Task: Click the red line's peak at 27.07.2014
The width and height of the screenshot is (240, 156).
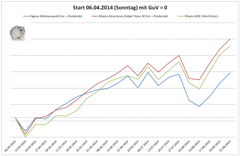Action: 179,55
